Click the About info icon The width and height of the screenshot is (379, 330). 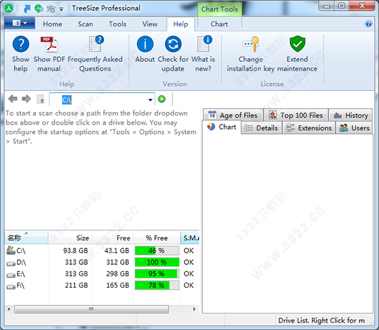point(145,44)
